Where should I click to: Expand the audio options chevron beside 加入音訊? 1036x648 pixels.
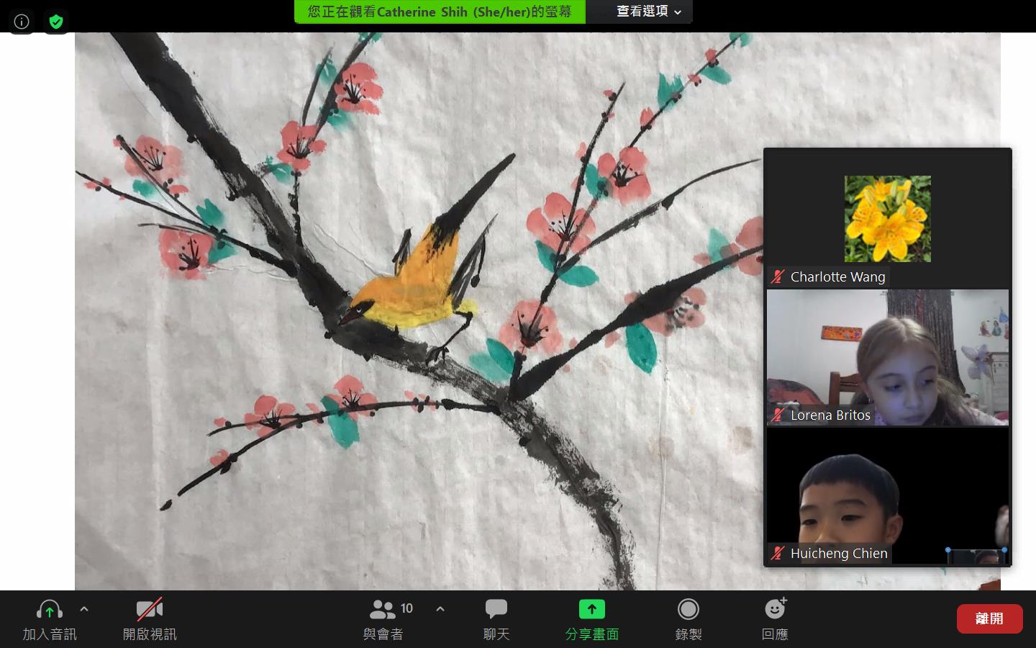[84, 608]
